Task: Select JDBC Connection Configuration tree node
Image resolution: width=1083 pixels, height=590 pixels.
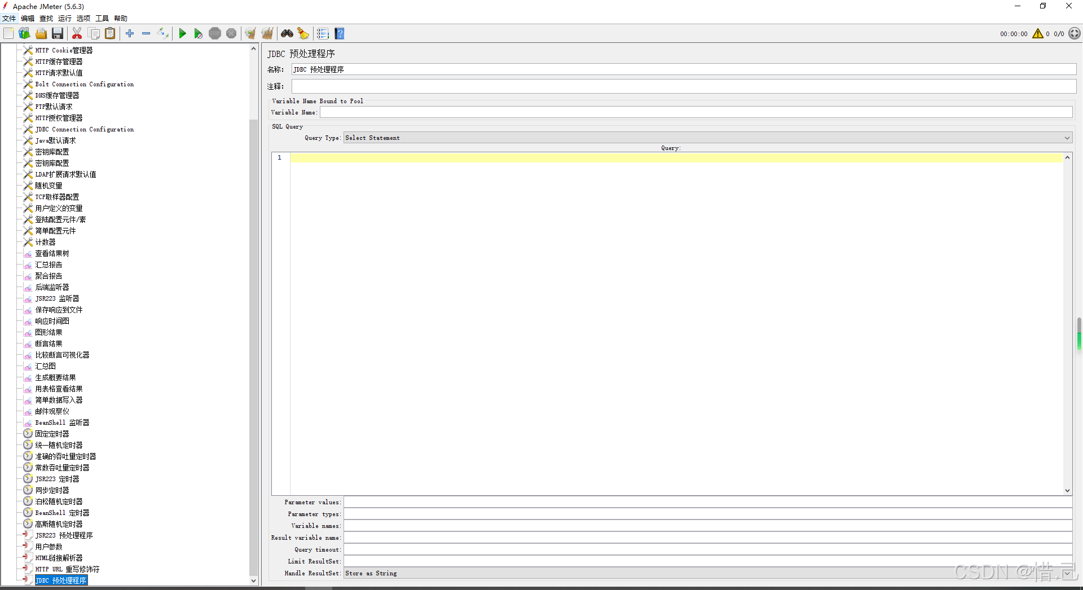Action: coord(85,129)
